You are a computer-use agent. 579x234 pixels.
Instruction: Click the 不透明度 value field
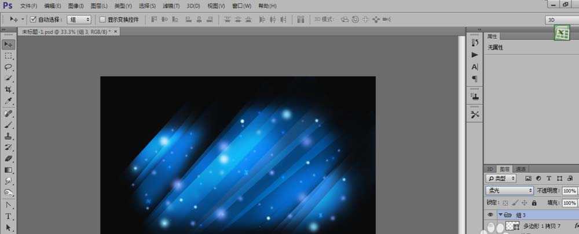569,191
